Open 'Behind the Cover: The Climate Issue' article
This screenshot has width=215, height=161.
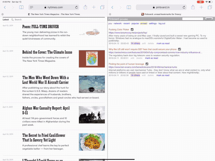click(x=47, y=52)
